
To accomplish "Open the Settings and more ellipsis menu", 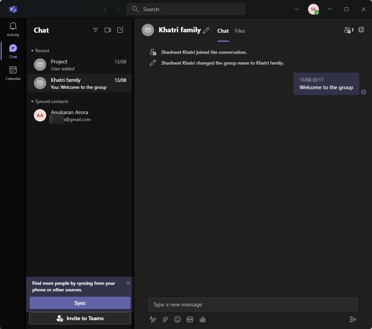I will 296,9.
